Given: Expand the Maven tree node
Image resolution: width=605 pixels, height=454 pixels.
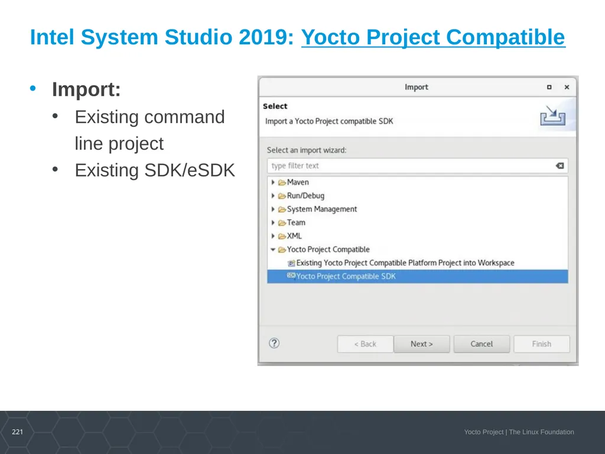Looking at the screenshot, I should (x=273, y=182).
